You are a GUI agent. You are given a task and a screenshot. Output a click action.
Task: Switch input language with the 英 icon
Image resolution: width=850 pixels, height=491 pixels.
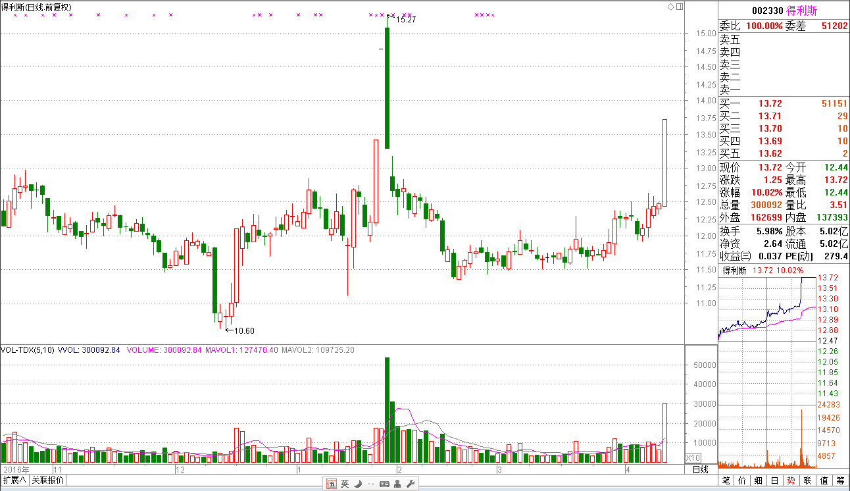pos(344,484)
